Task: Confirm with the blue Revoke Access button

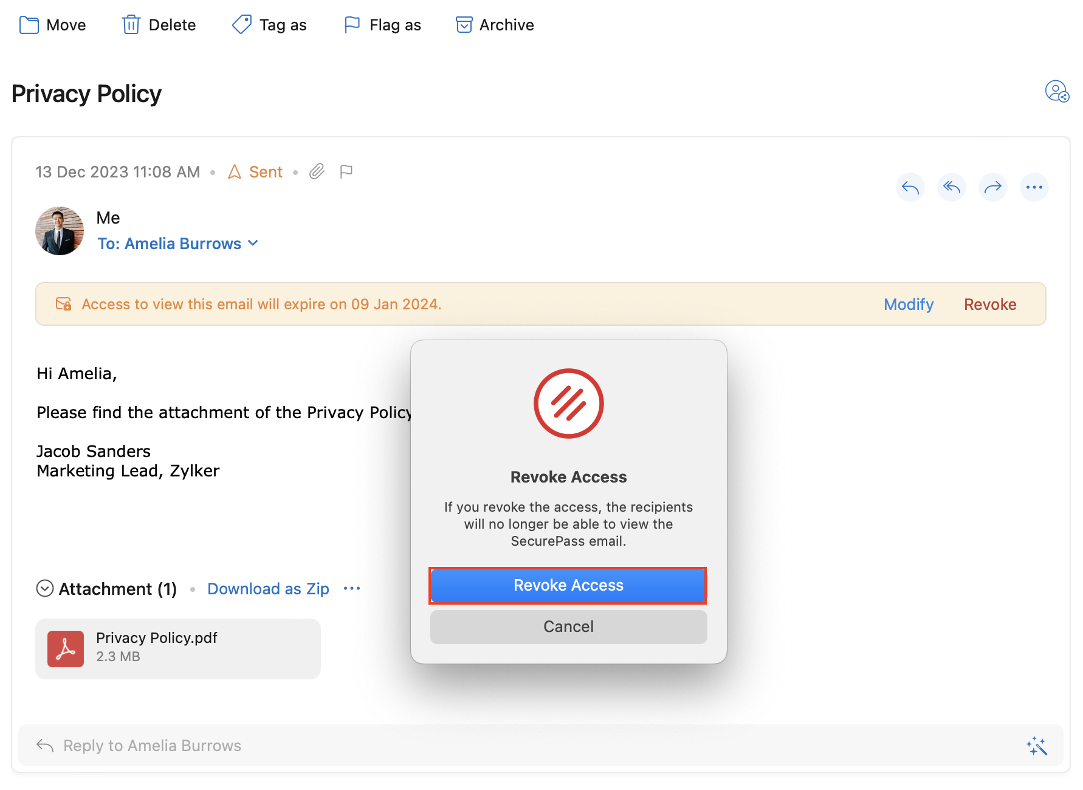Action: click(x=568, y=585)
